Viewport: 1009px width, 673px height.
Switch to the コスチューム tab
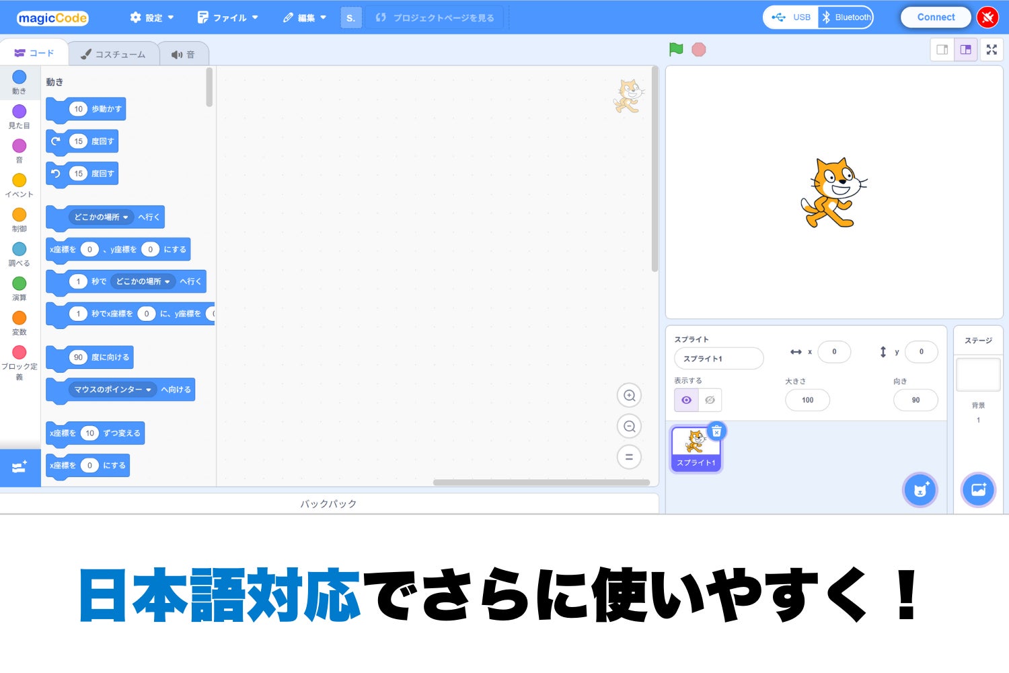[x=113, y=55]
